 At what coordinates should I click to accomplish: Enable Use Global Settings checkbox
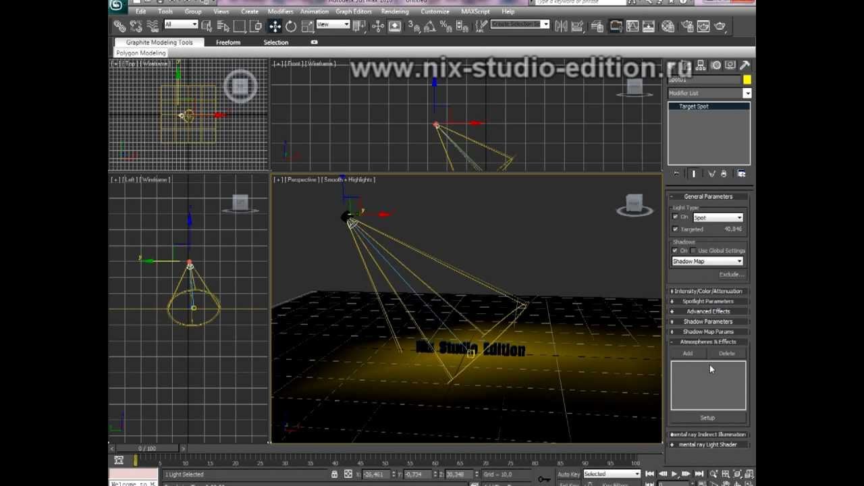(x=693, y=250)
